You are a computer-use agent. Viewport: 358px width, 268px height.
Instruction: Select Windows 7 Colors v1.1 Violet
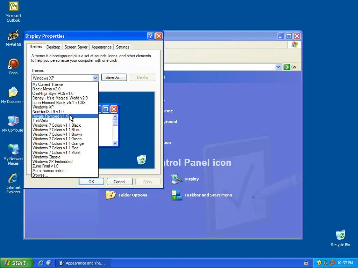[65, 152]
